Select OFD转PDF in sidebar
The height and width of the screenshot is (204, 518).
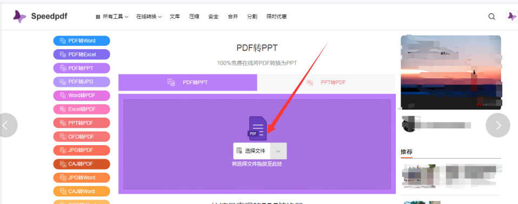point(82,137)
